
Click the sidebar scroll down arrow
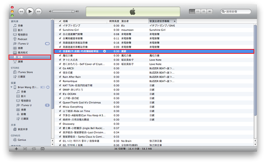tap(52, 144)
